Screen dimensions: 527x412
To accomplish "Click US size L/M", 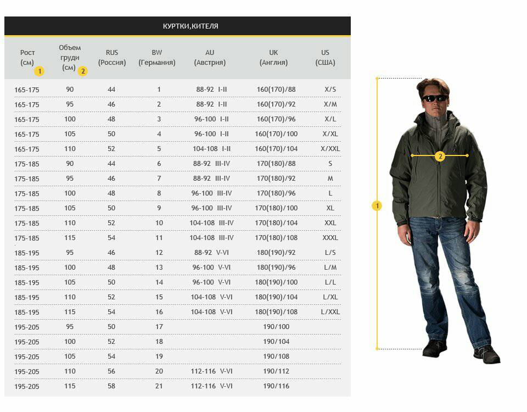I will pyautogui.click(x=330, y=268).
